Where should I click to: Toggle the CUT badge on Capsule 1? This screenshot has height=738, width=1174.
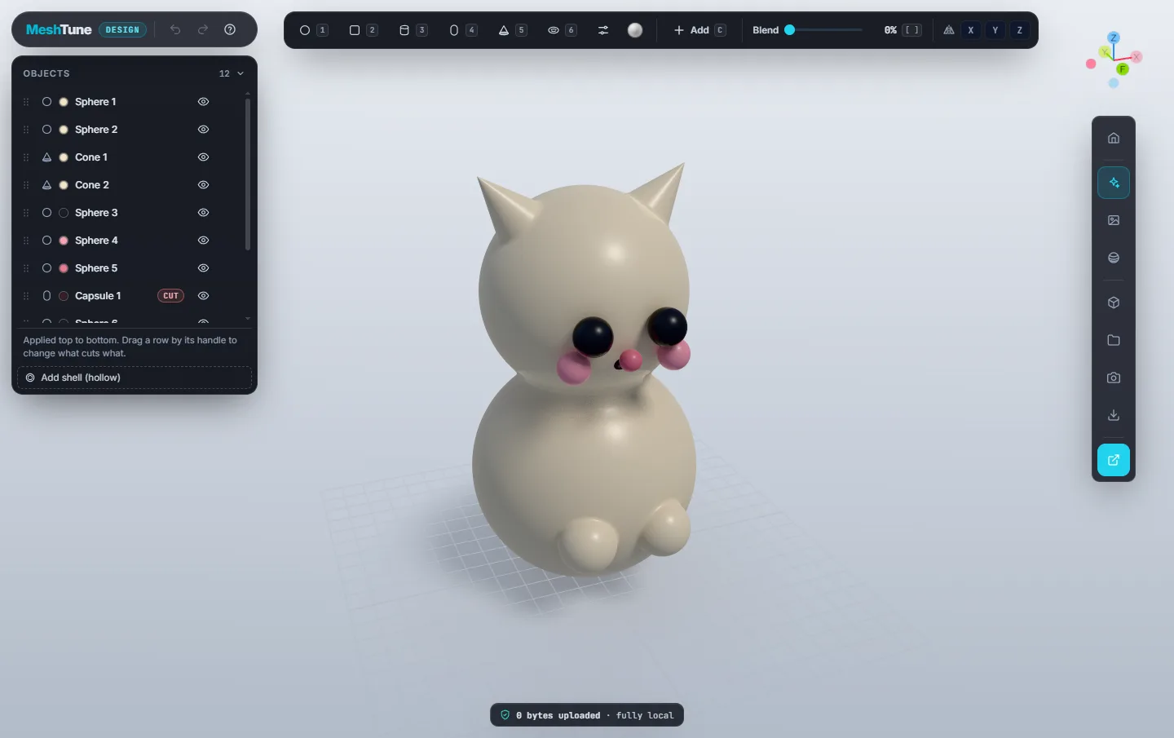(x=170, y=296)
